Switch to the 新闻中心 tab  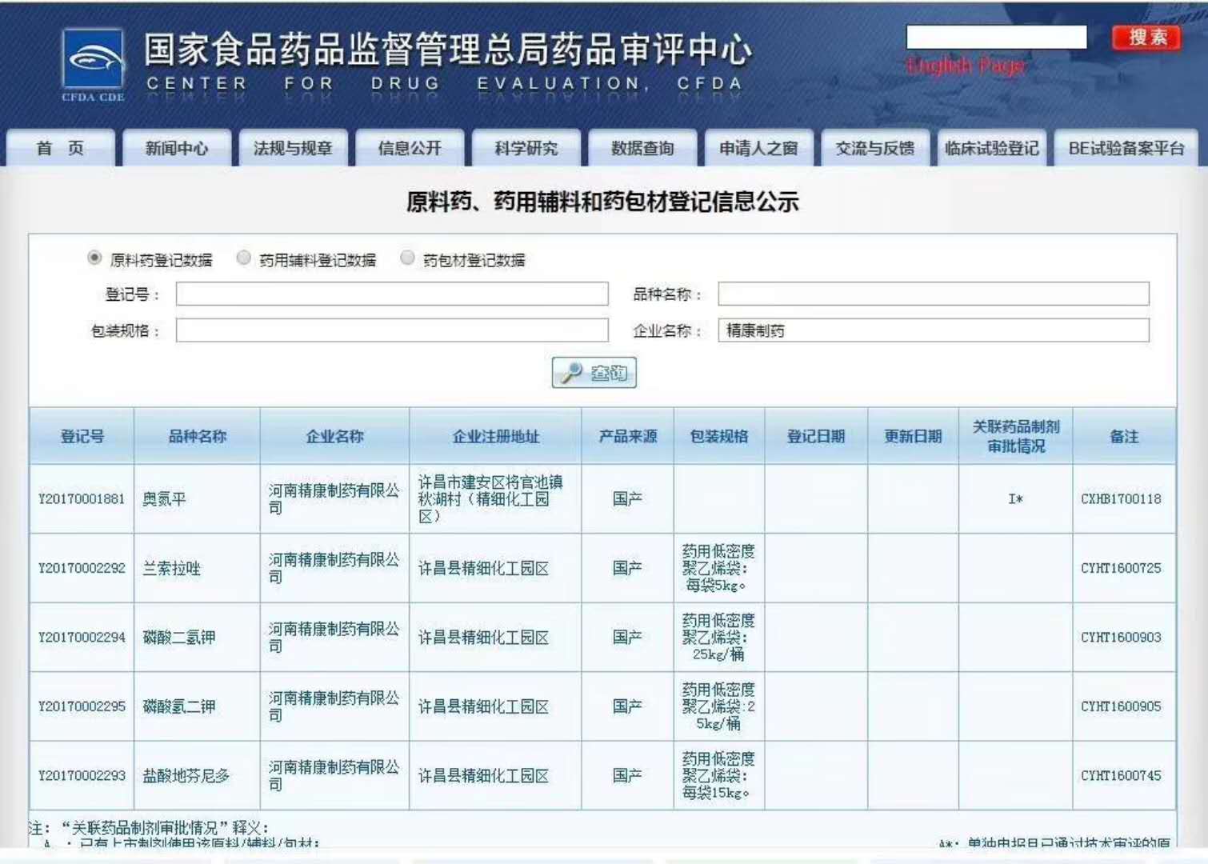click(176, 148)
